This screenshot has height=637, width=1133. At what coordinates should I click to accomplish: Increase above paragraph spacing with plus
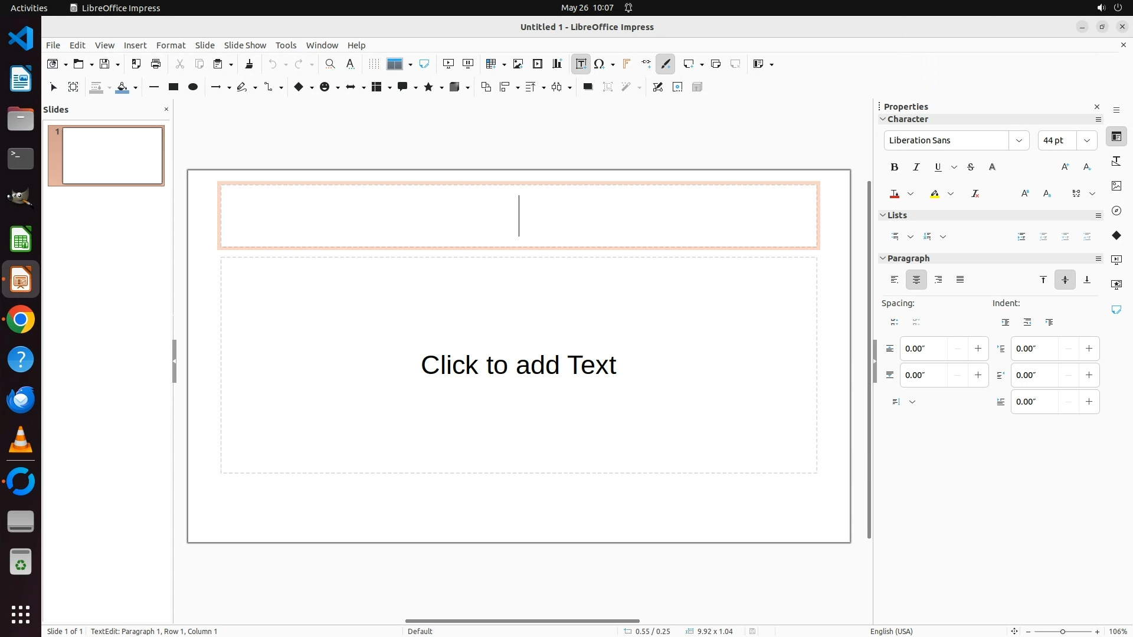(x=978, y=349)
